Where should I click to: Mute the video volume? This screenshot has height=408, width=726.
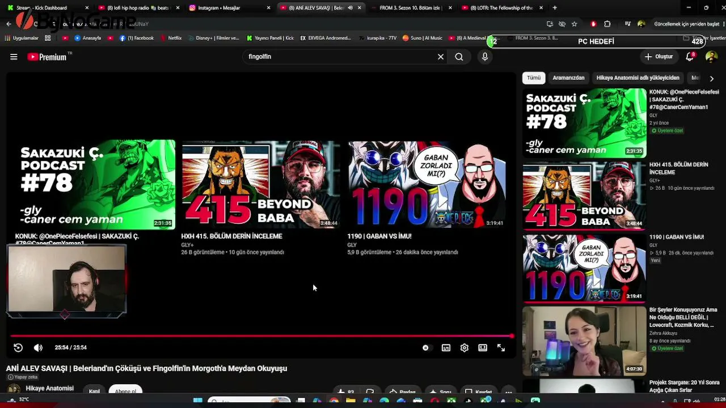click(38, 347)
